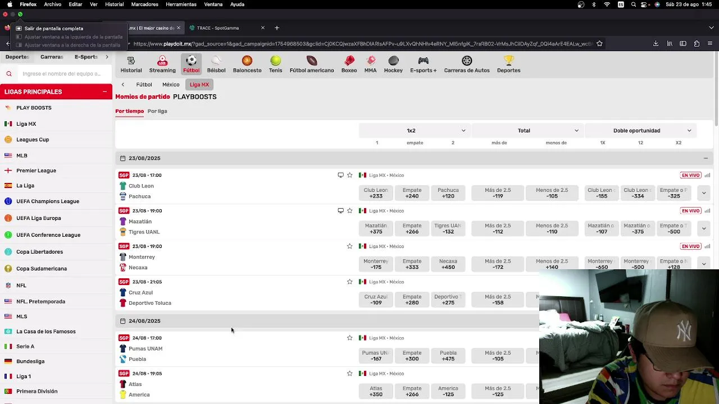This screenshot has height=404, width=719.
Task: Open the Doble oportunidad market dropdown
Action: [640, 131]
